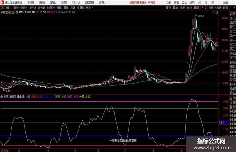Add stock via 自选 button
The width and height of the screenshot is (236, 152).
click(x=218, y=8)
